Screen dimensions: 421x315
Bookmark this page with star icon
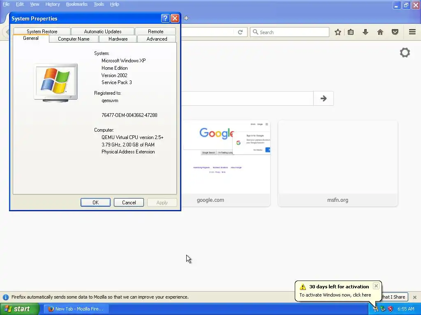(x=338, y=32)
